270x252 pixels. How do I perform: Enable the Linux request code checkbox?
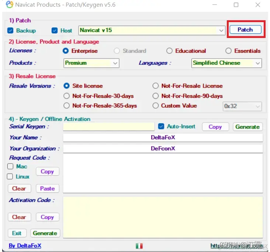pos(10,176)
